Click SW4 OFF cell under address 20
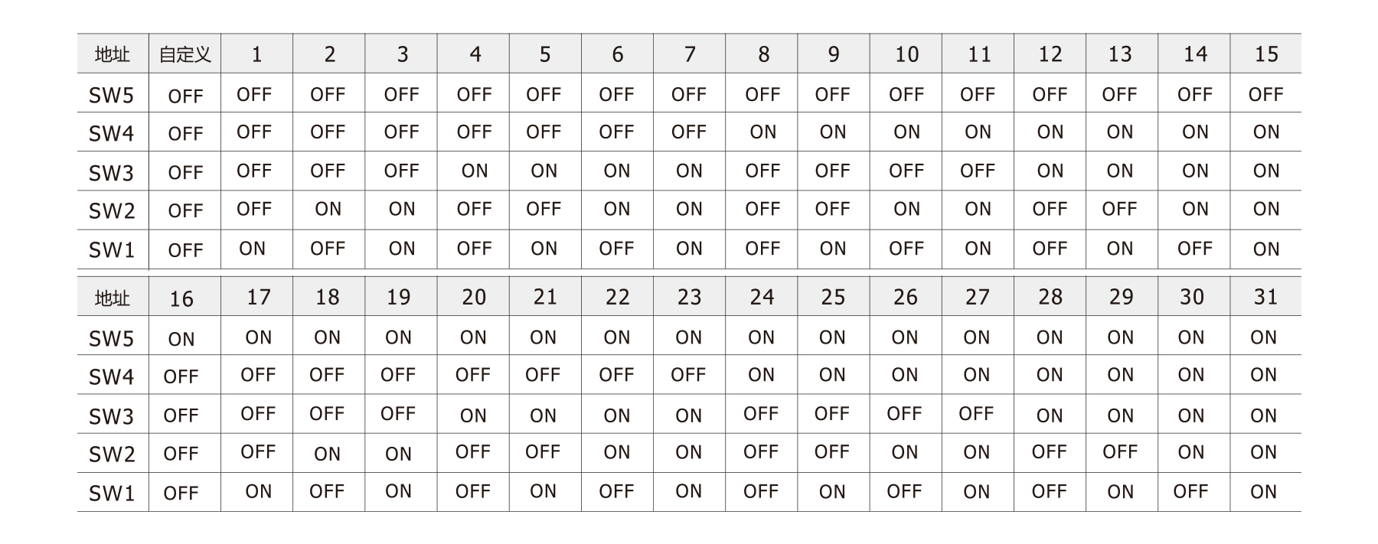Screen dimensions: 1378x544 [x=473, y=375]
